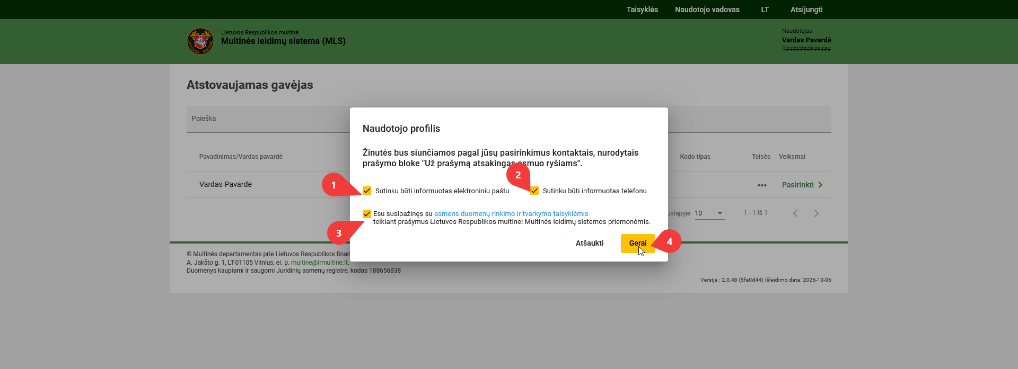Click the Kodo tipas column header
Screen dimensions: 1018x369
click(695, 157)
